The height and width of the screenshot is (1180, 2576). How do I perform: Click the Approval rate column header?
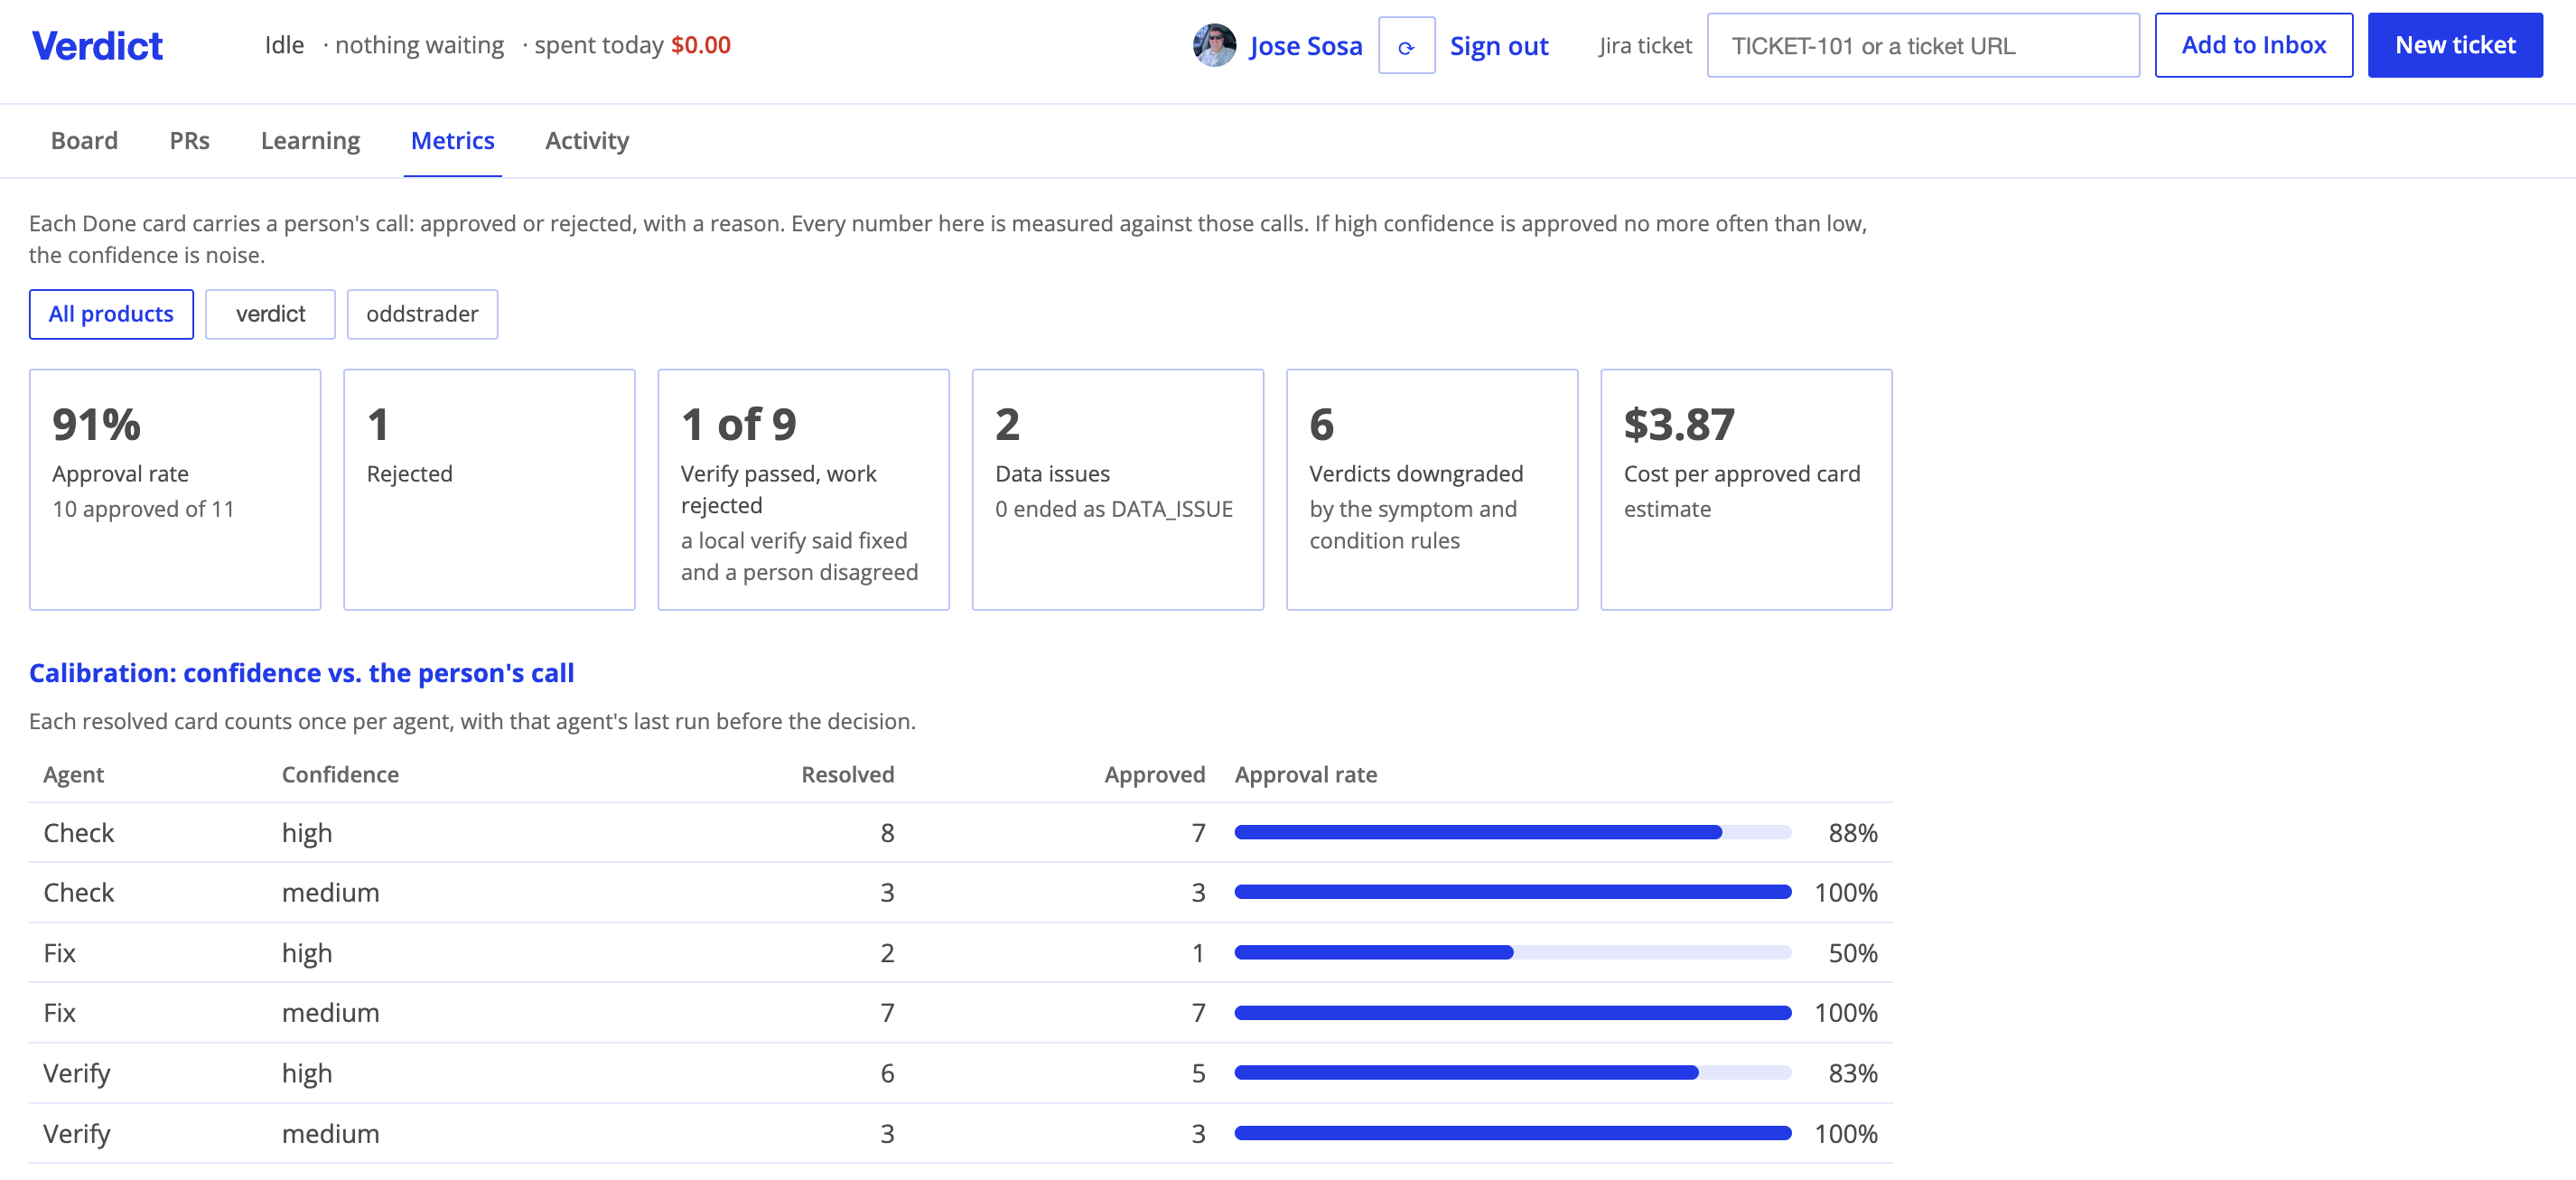point(1305,774)
